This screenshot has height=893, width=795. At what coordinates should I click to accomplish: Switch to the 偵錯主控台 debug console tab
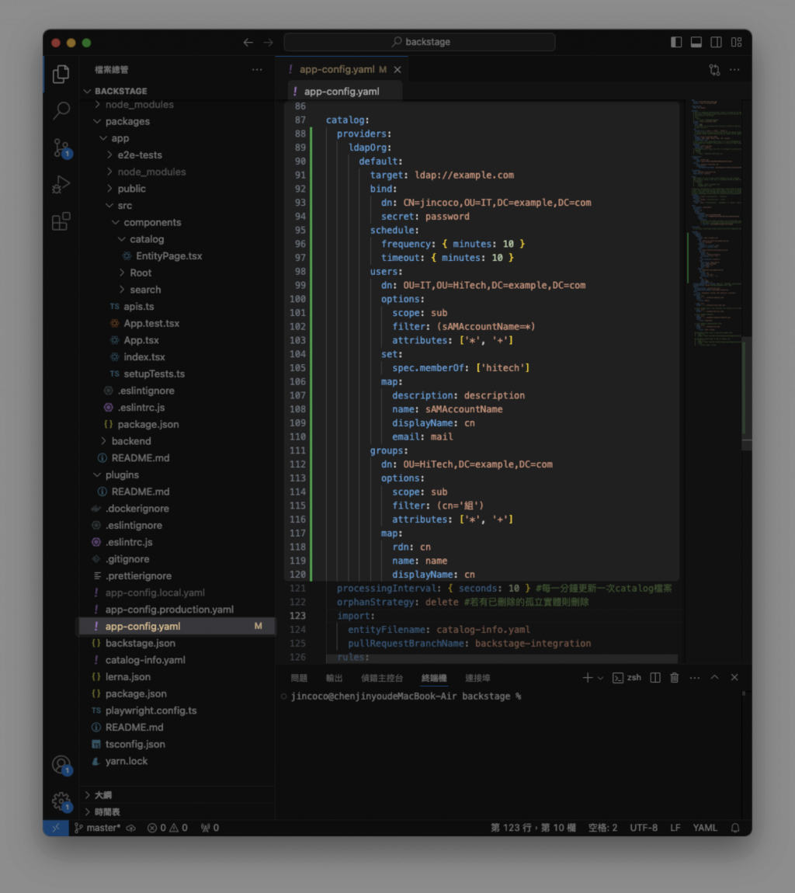(x=382, y=678)
